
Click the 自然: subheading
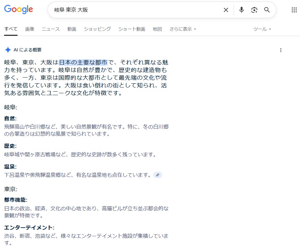pyautogui.click(x=10, y=118)
